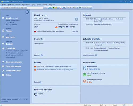Click the info icon beside Zprávy
Image resolution: width=133 pixels, height=106 pixels.
[3, 75]
